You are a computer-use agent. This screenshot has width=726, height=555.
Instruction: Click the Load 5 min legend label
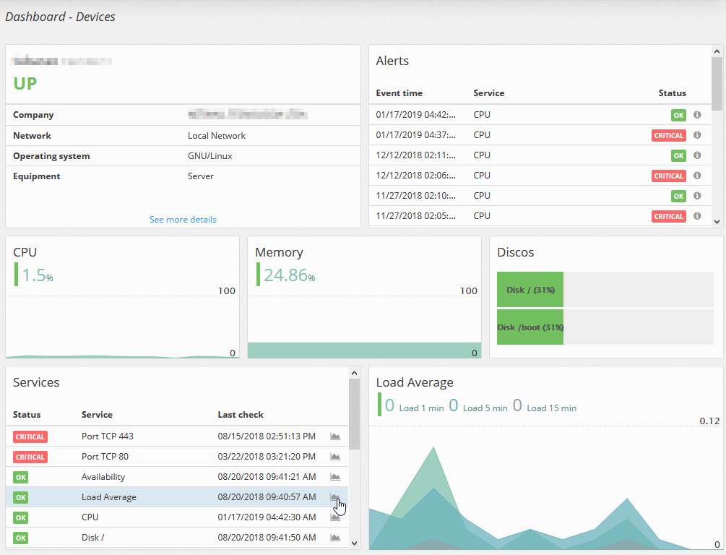coord(485,408)
